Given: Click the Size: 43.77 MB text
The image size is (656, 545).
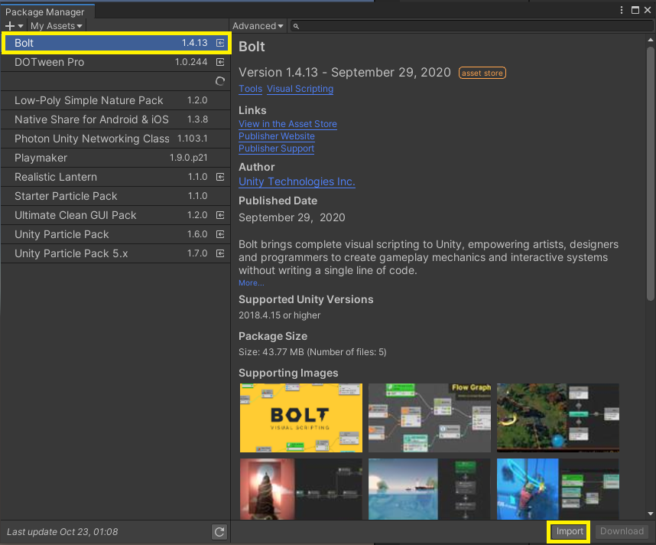Looking at the screenshot, I should [312, 352].
